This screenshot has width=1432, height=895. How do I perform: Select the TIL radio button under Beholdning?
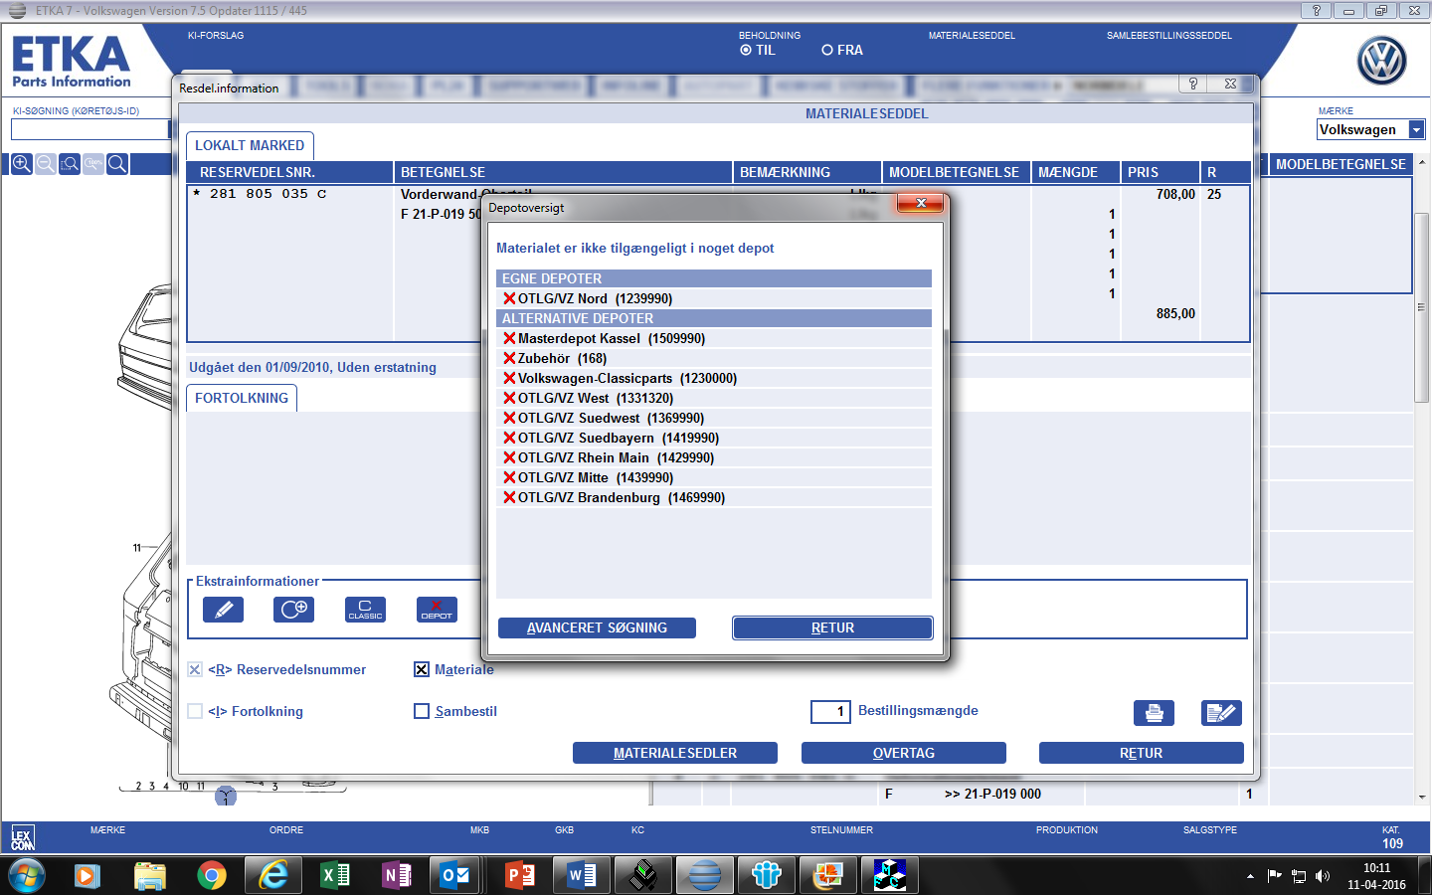pyautogui.click(x=746, y=50)
